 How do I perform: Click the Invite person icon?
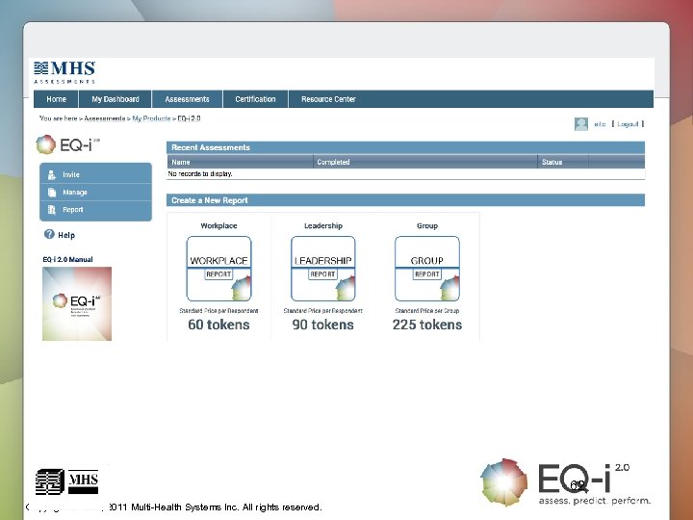coord(52,174)
